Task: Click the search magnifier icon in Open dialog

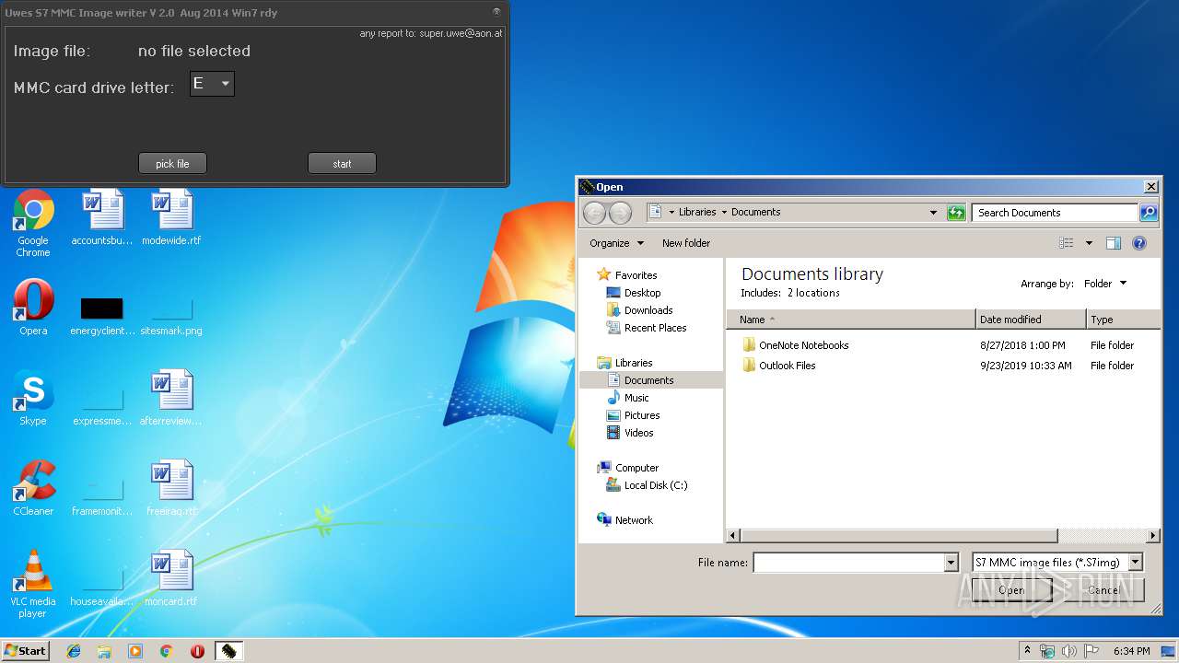Action: pos(1148,213)
